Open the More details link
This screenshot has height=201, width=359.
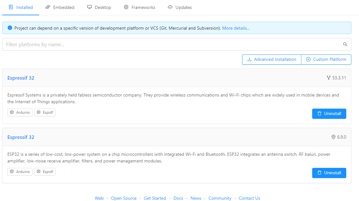coord(236,28)
